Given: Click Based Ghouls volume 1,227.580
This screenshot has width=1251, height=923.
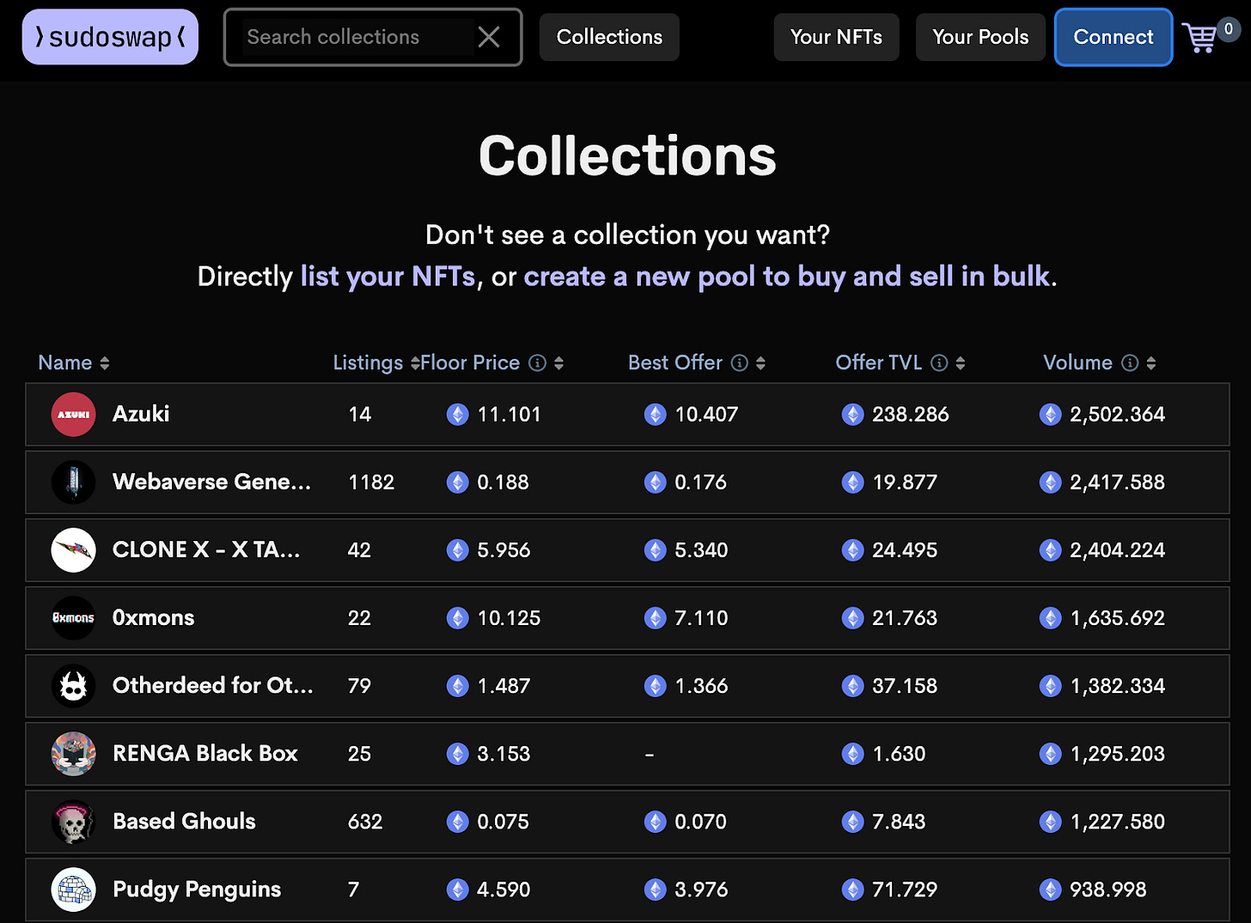Looking at the screenshot, I should click(x=1117, y=822).
